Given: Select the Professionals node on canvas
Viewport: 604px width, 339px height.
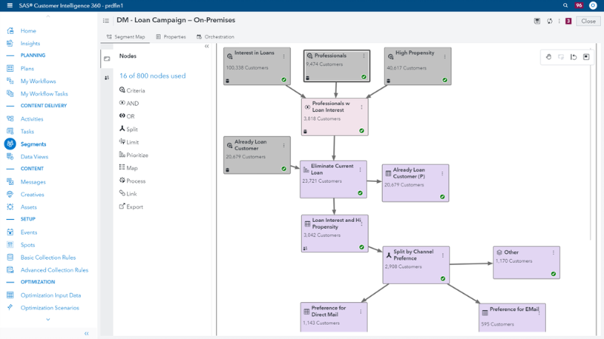Looking at the screenshot, I should (x=336, y=65).
